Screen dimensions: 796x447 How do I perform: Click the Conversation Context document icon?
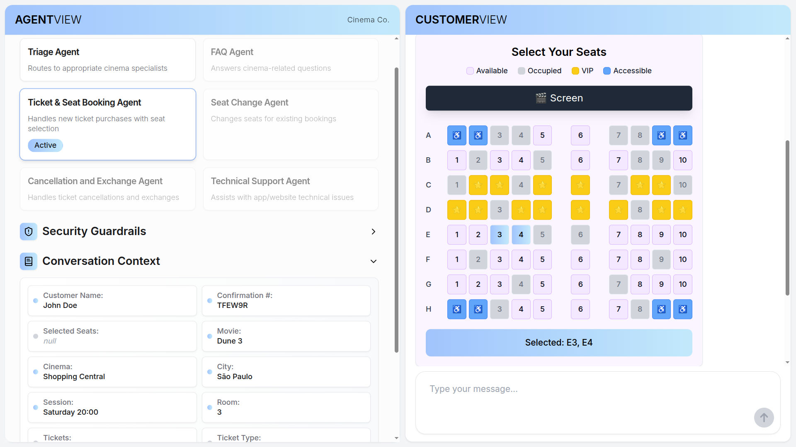coord(29,261)
